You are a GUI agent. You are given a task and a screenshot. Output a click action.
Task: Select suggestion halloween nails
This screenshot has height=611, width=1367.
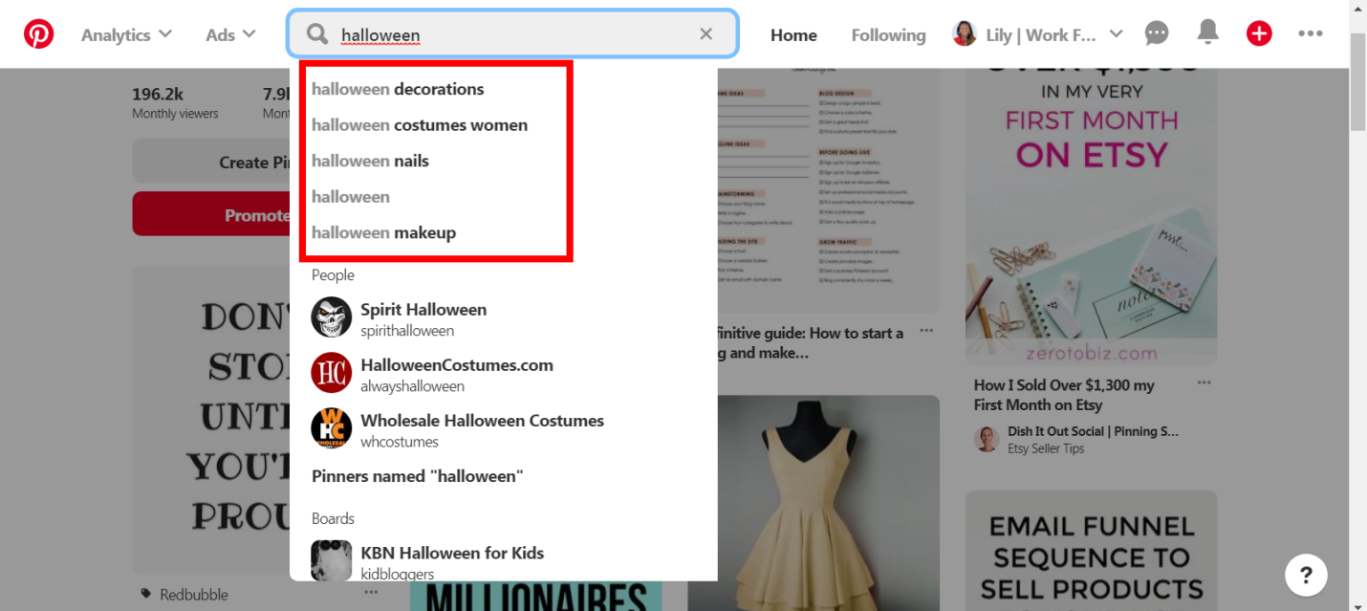[370, 161]
